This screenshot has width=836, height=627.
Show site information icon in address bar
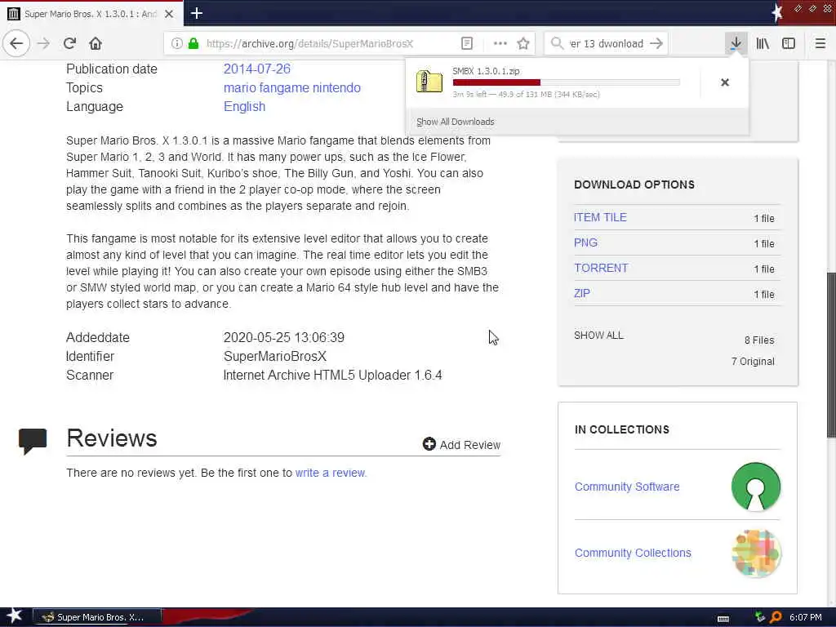point(176,43)
